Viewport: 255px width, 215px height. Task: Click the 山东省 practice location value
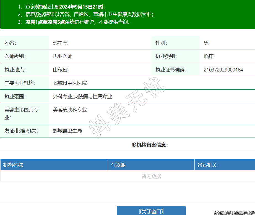(60, 70)
